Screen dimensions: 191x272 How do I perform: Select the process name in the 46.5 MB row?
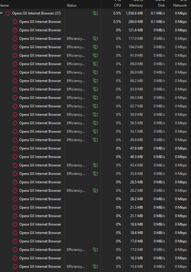pyautogui.click(x=40, y=157)
